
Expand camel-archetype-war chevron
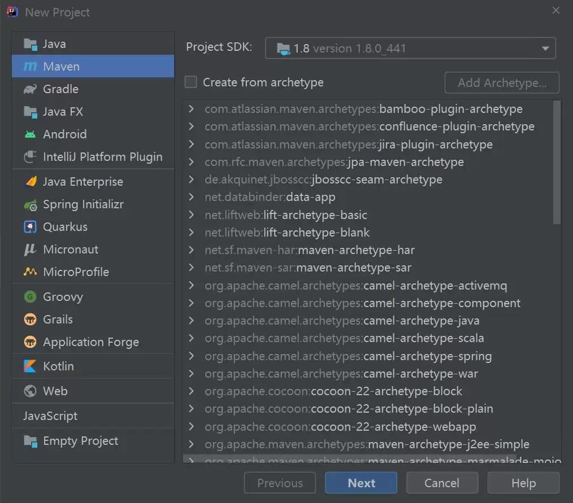point(191,373)
